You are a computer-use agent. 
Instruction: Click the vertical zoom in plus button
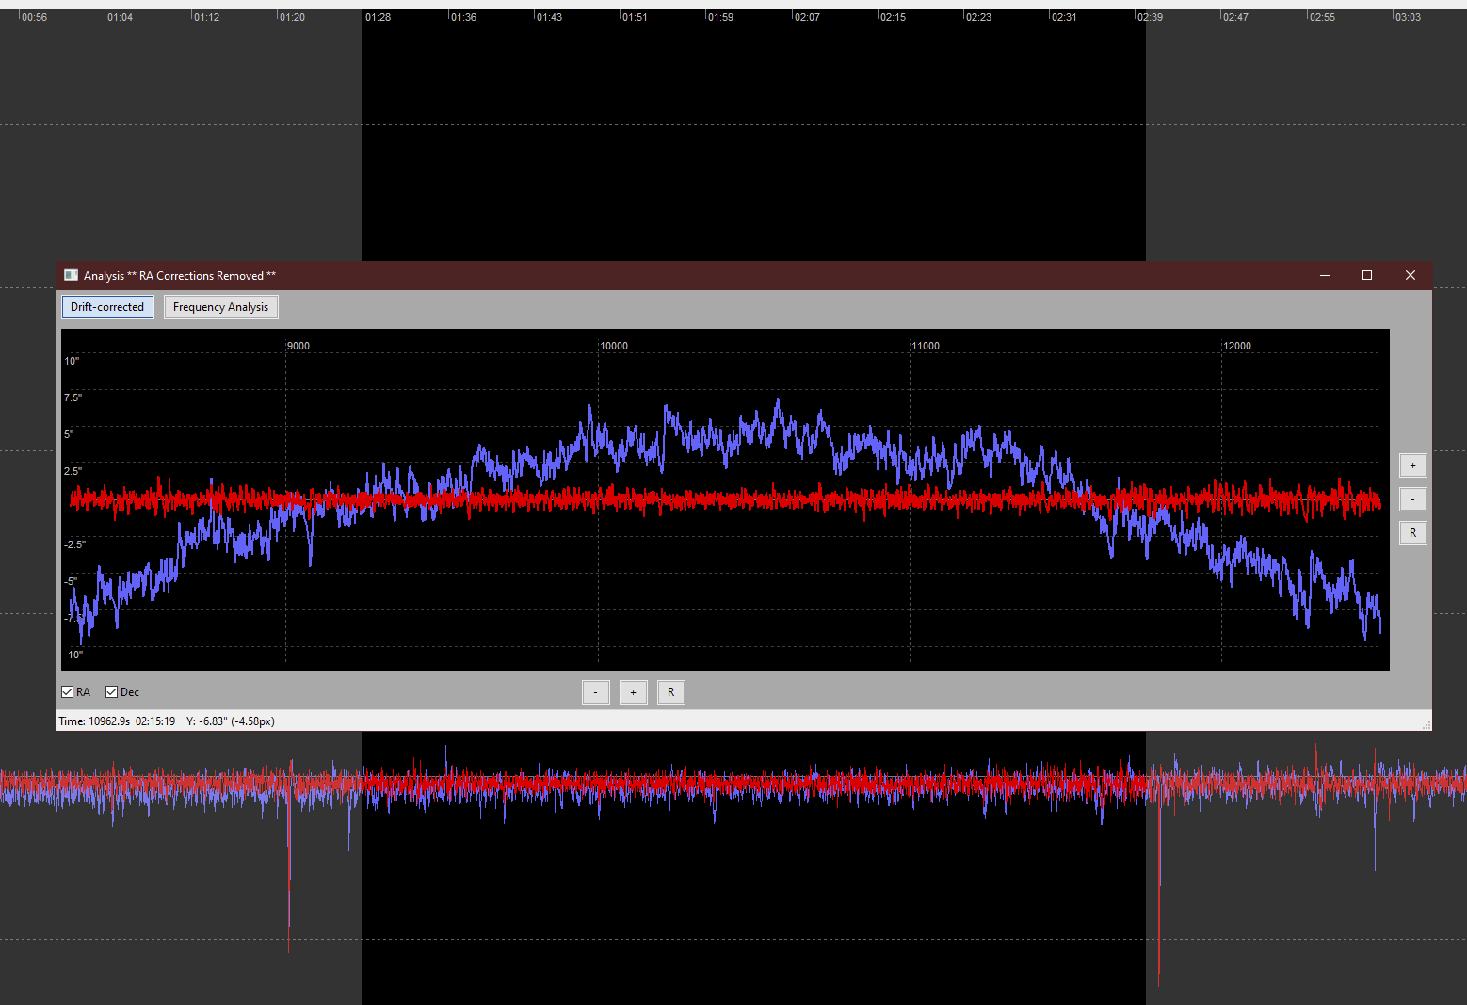pos(1412,465)
